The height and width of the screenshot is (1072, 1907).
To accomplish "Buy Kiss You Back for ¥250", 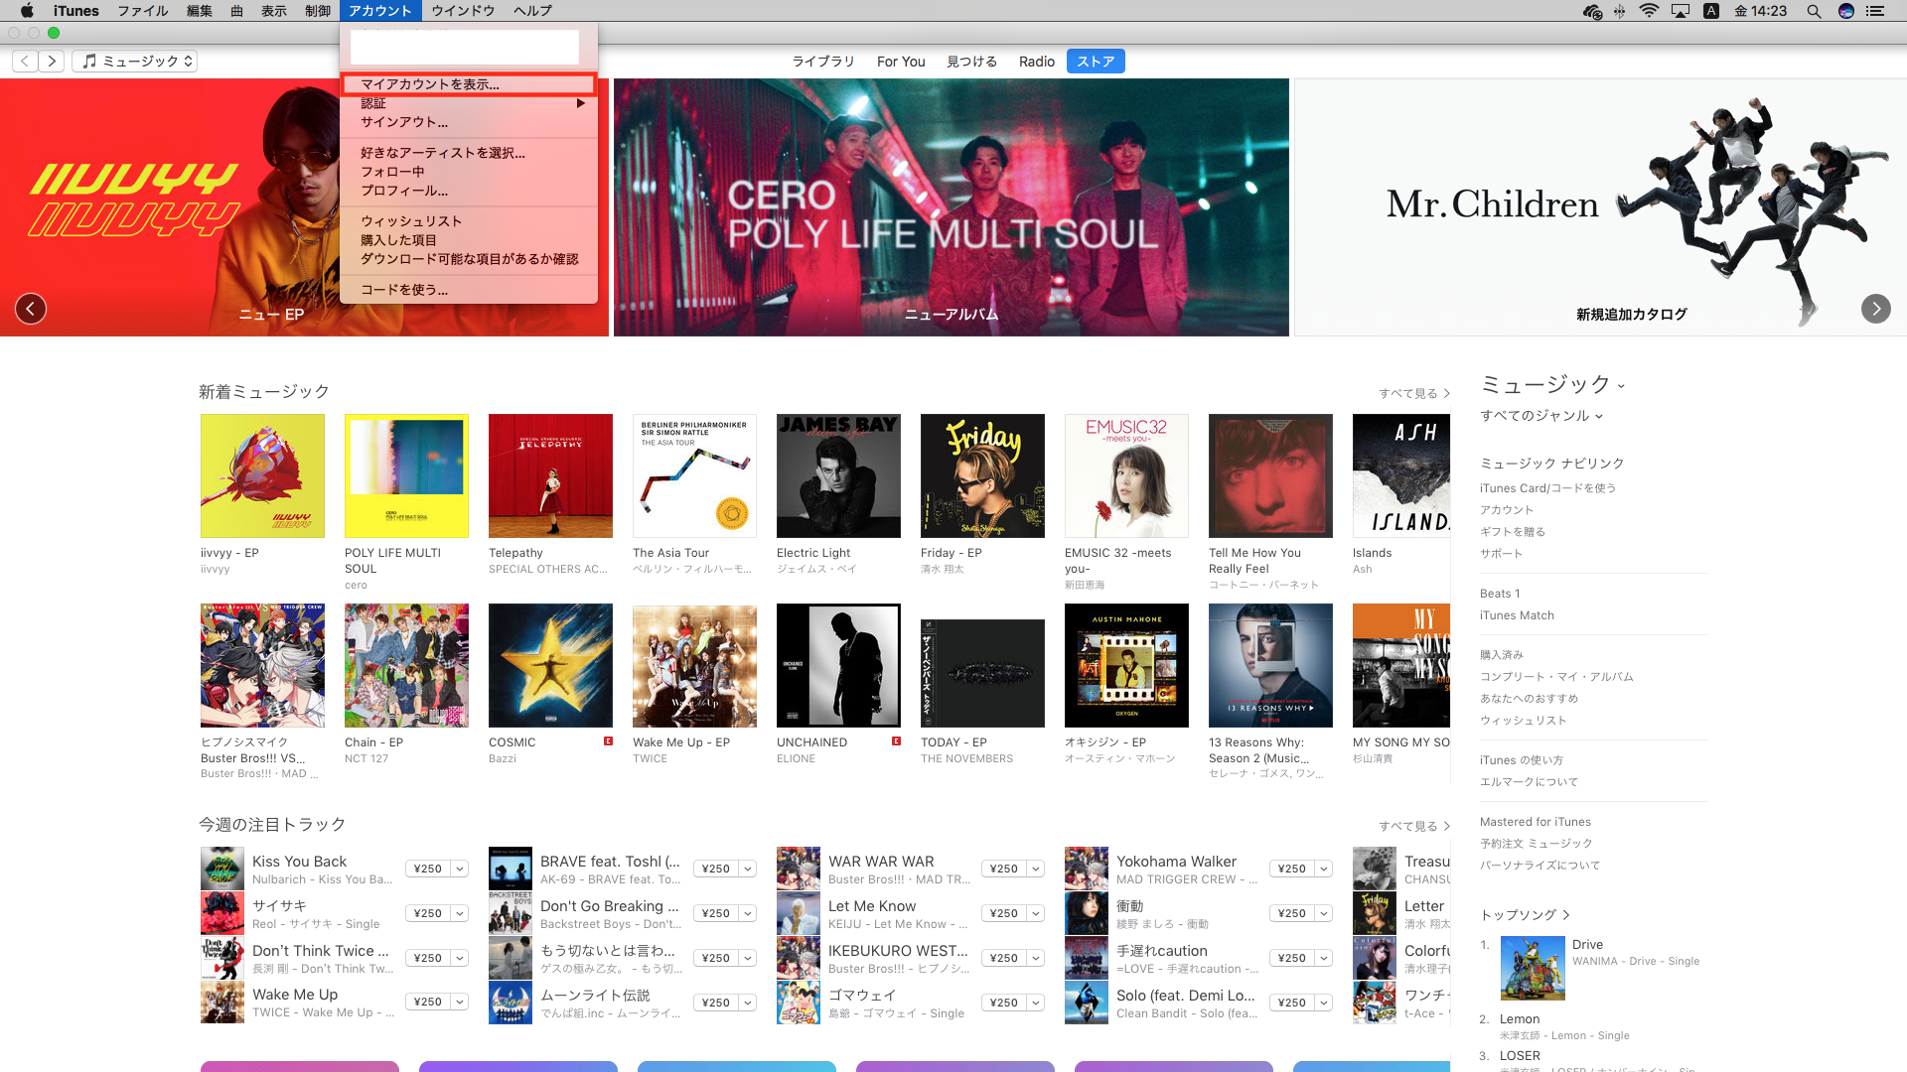I will 428,869.
